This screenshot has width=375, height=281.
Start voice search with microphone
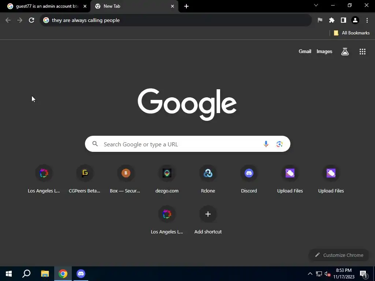[266, 144]
